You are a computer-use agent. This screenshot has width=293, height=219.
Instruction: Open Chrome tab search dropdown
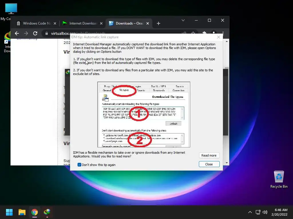click(183, 20)
